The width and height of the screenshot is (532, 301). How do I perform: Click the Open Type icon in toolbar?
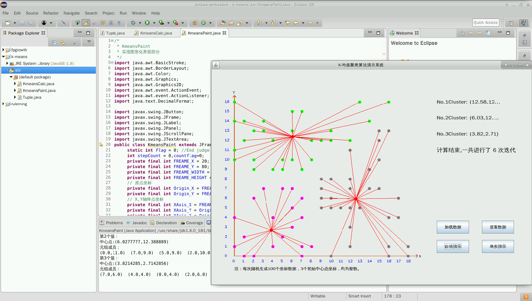pyautogui.click(x=223, y=23)
